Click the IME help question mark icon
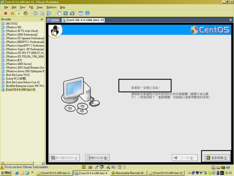This screenshot has width=234, height=176. coord(119,167)
